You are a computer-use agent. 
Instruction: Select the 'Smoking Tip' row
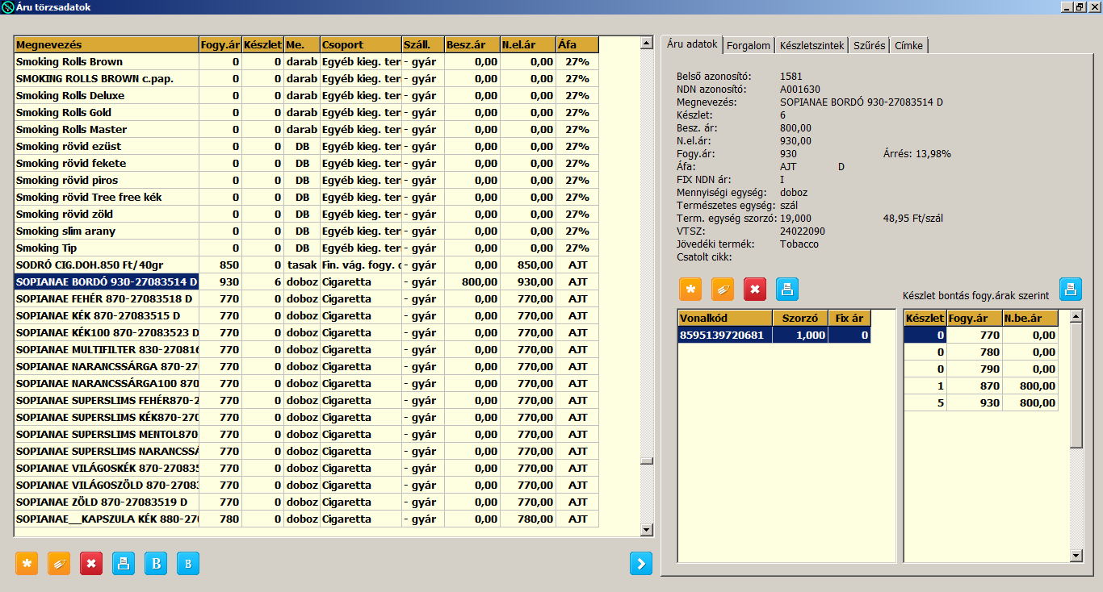coord(307,248)
